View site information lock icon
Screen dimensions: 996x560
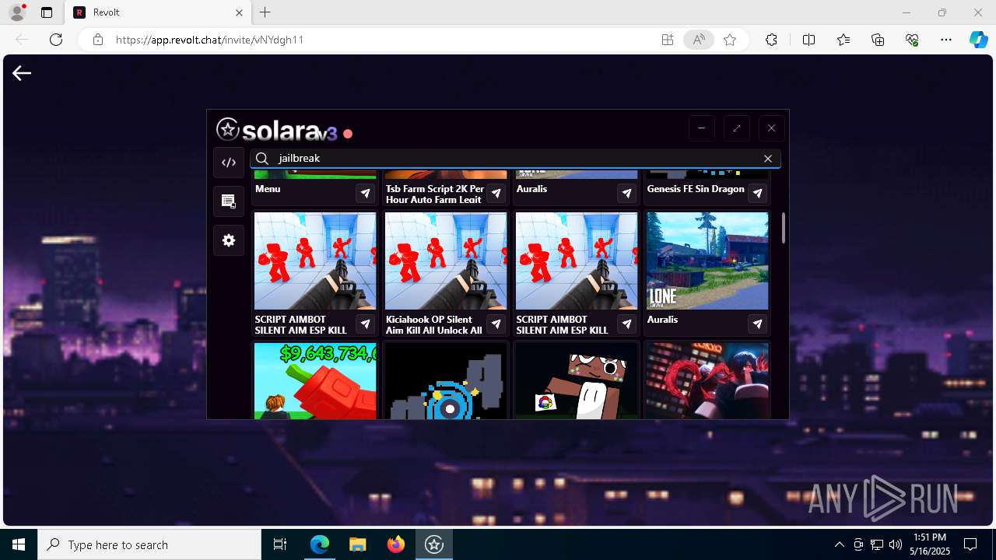[98, 40]
